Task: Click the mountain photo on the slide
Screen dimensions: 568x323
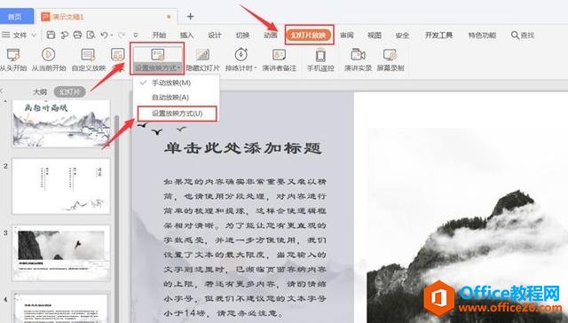Action: coord(468,225)
